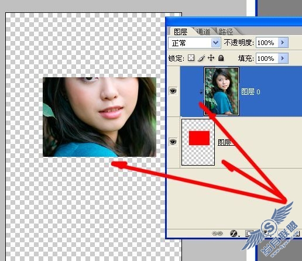Enable lock position cross-arrow icon
The height and width of the screenshot is (261, 302).
[211, 58]
